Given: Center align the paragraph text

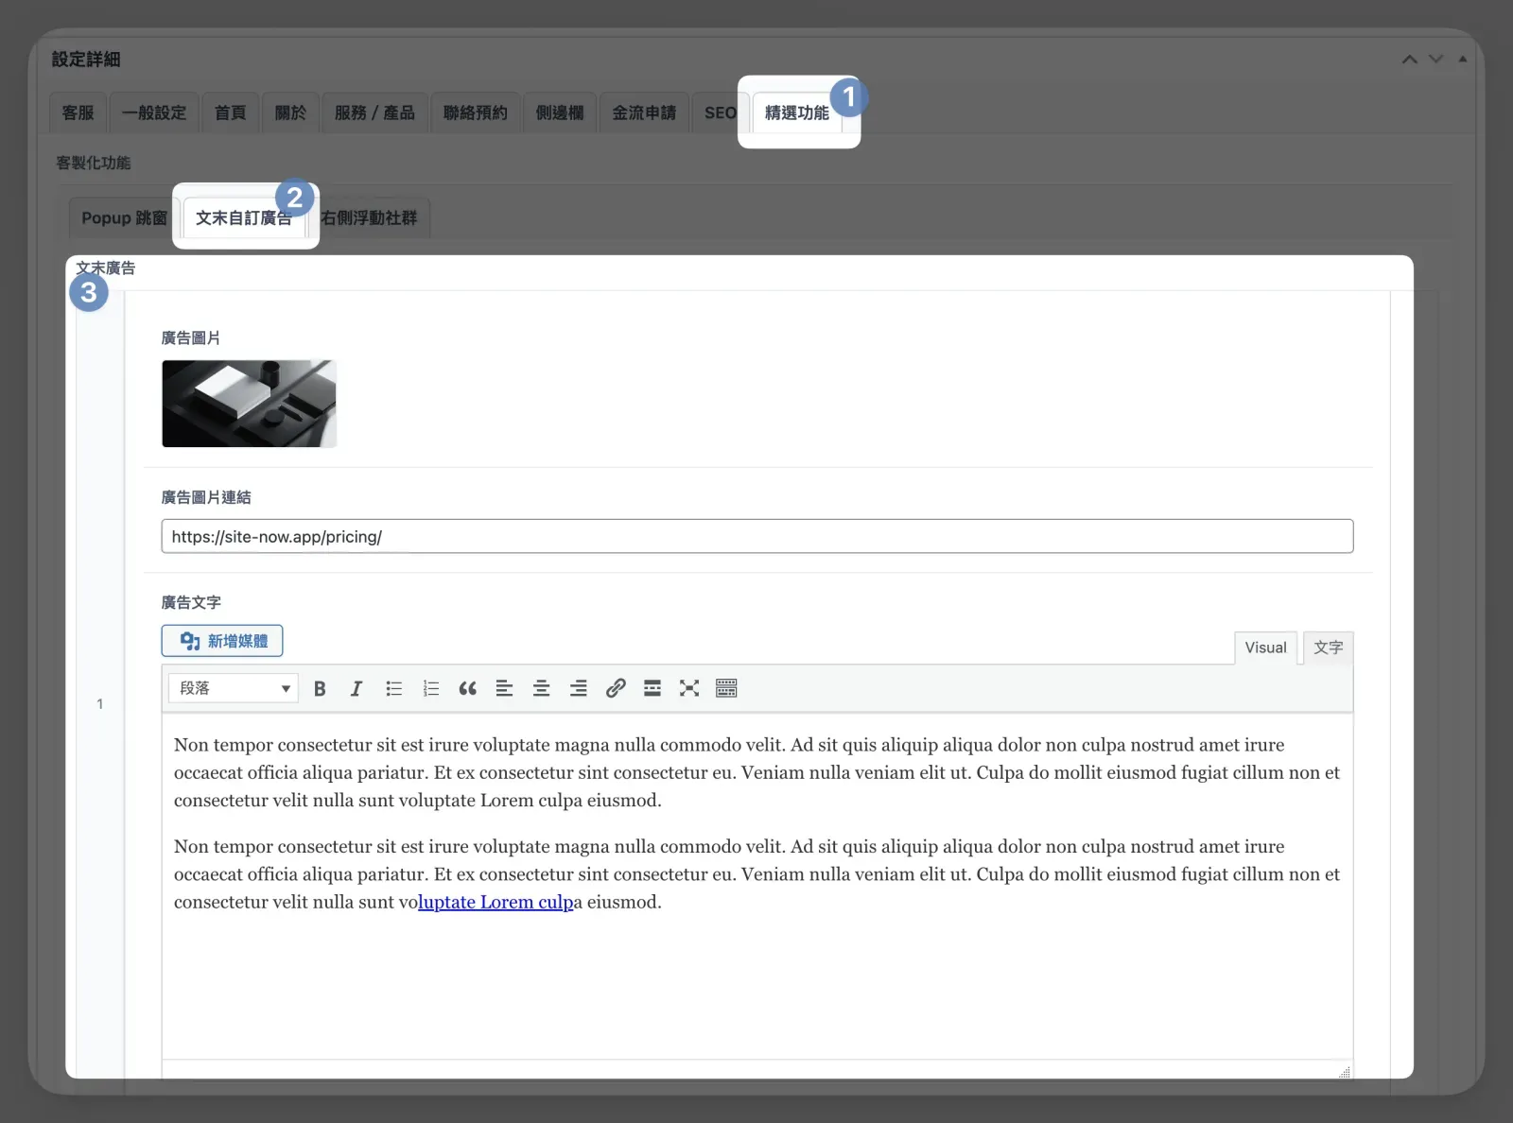Looking at the screenshot, I should click(x=541, y=688).
